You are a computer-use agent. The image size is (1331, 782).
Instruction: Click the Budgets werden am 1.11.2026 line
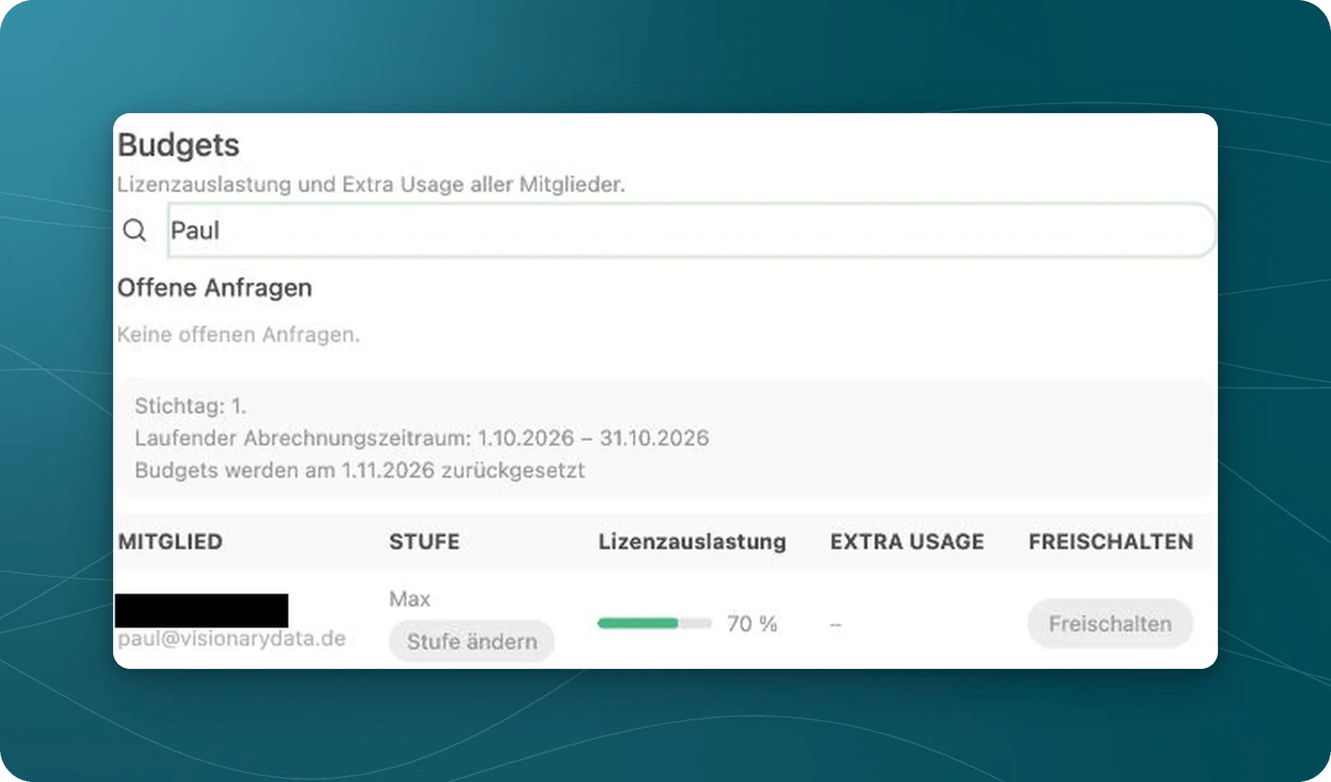[x=359, y=470]
